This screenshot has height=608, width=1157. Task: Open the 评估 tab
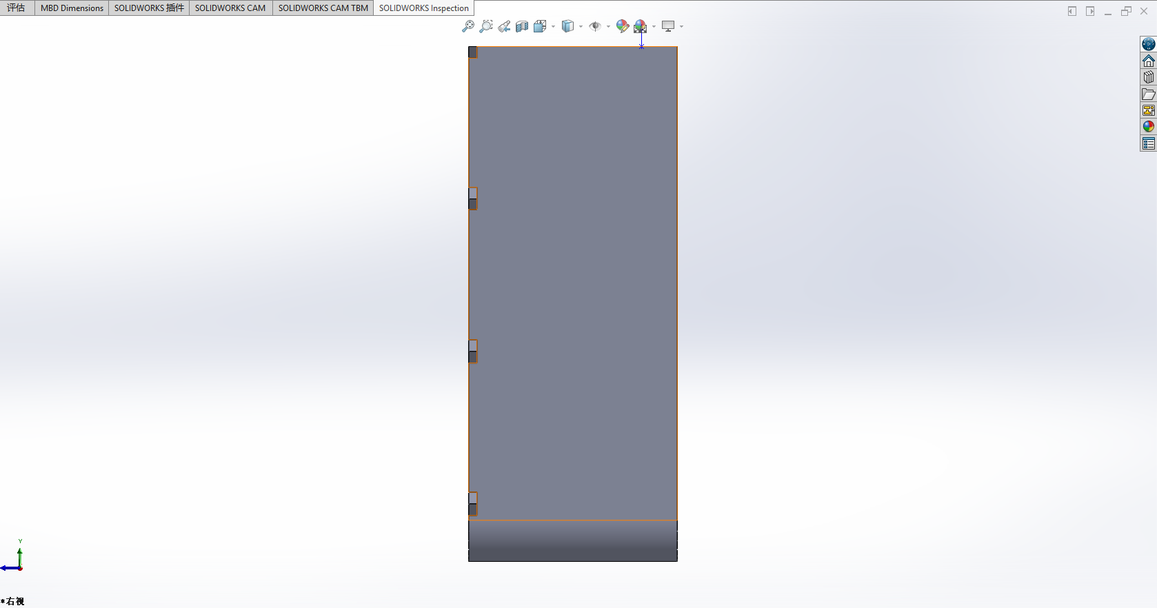click(x=16, y=8)
